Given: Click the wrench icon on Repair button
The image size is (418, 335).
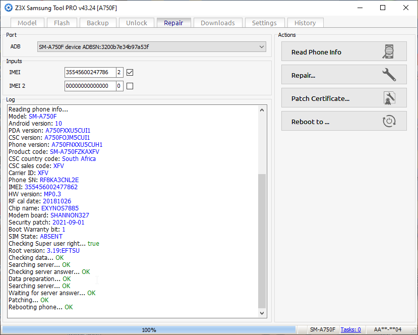Looking at the screenshot, I should pyautogui.click(x=388, y=75).
